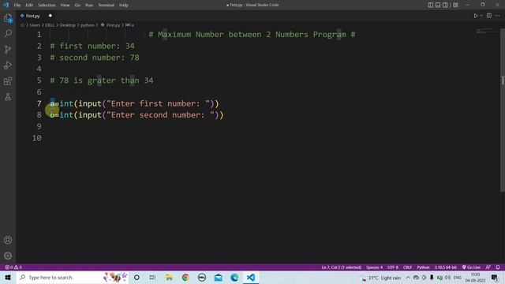
Task: Change indentation via Spaces: 4
Action: tap(374, 267)
